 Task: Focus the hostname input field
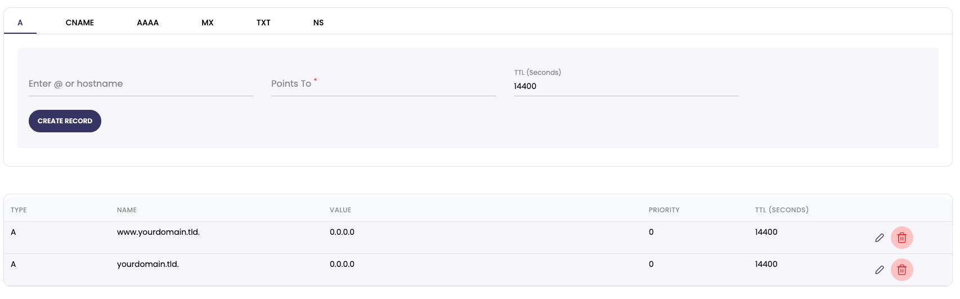click(x=141, y=84)
